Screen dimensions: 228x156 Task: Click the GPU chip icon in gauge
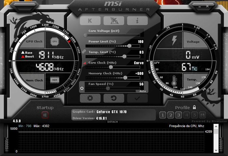click(x=55, y=42)
